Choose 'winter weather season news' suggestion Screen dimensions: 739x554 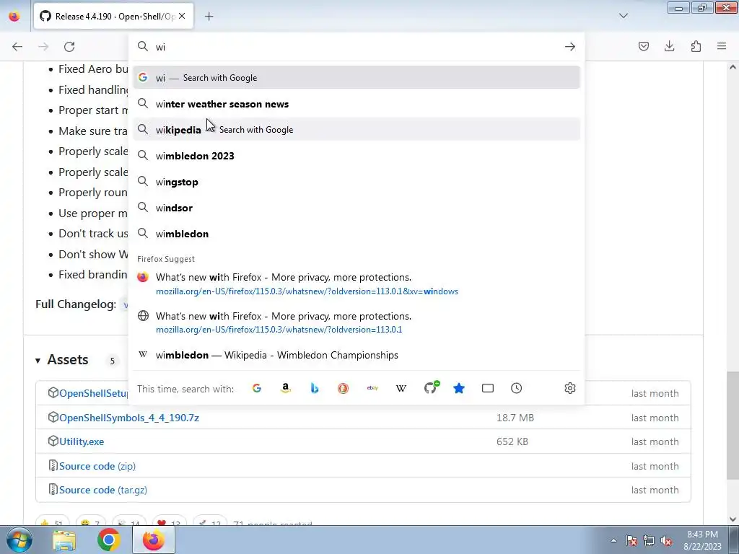(357, 104)
